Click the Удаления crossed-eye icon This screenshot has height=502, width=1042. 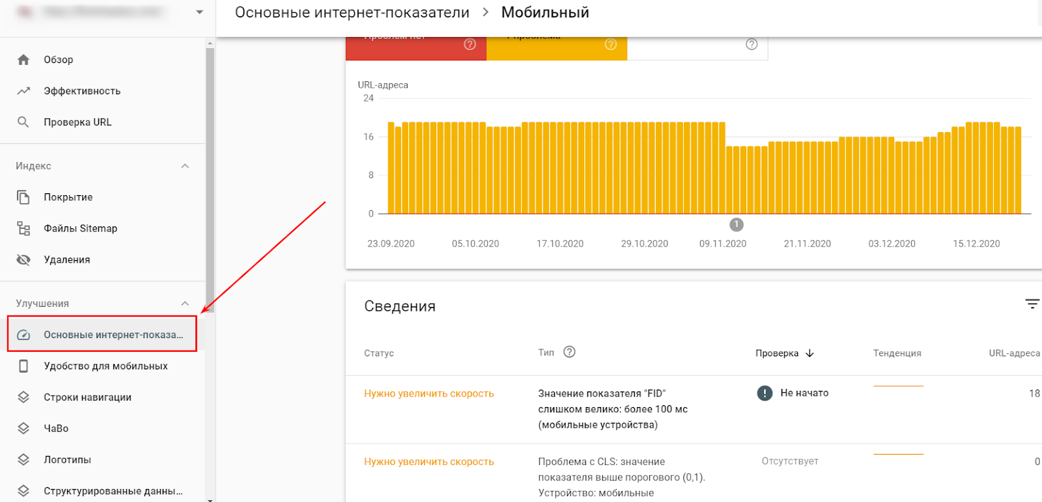click(23, 259)
